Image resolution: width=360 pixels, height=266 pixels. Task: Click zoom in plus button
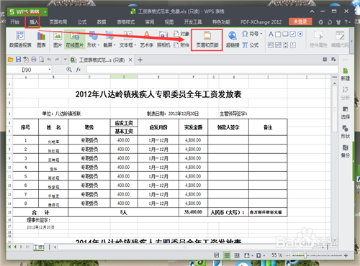tap(346, 256)
